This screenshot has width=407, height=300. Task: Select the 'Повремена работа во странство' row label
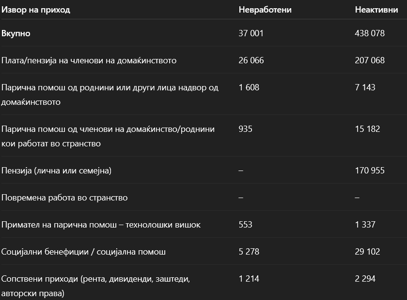(x=64, y=198)
